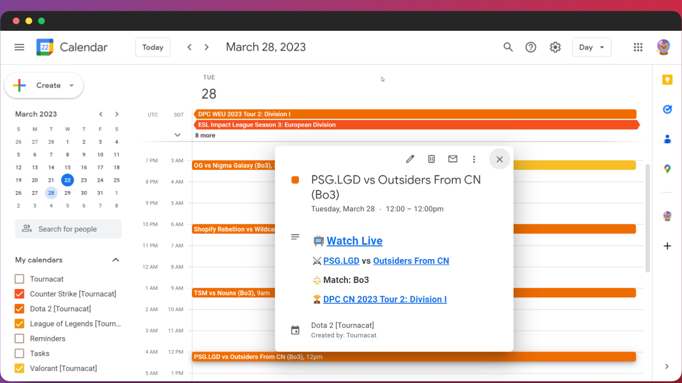The image size is (682, 383).
Task: Click the Google Calendar logo
Action: click(x=45, y=47)
